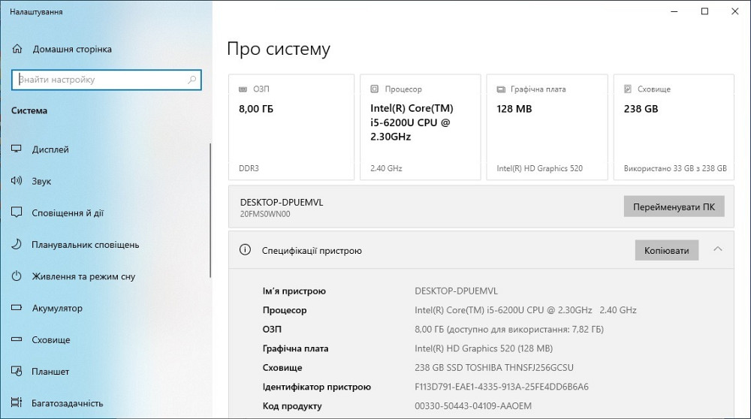
Task: Click the Дисплей monitor icon
Action: (17, 149)
